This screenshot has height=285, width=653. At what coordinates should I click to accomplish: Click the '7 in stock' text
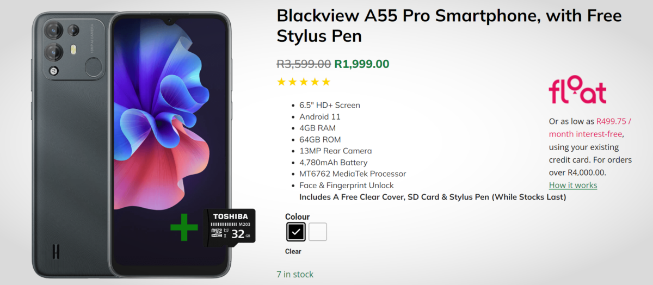(295, 274)
